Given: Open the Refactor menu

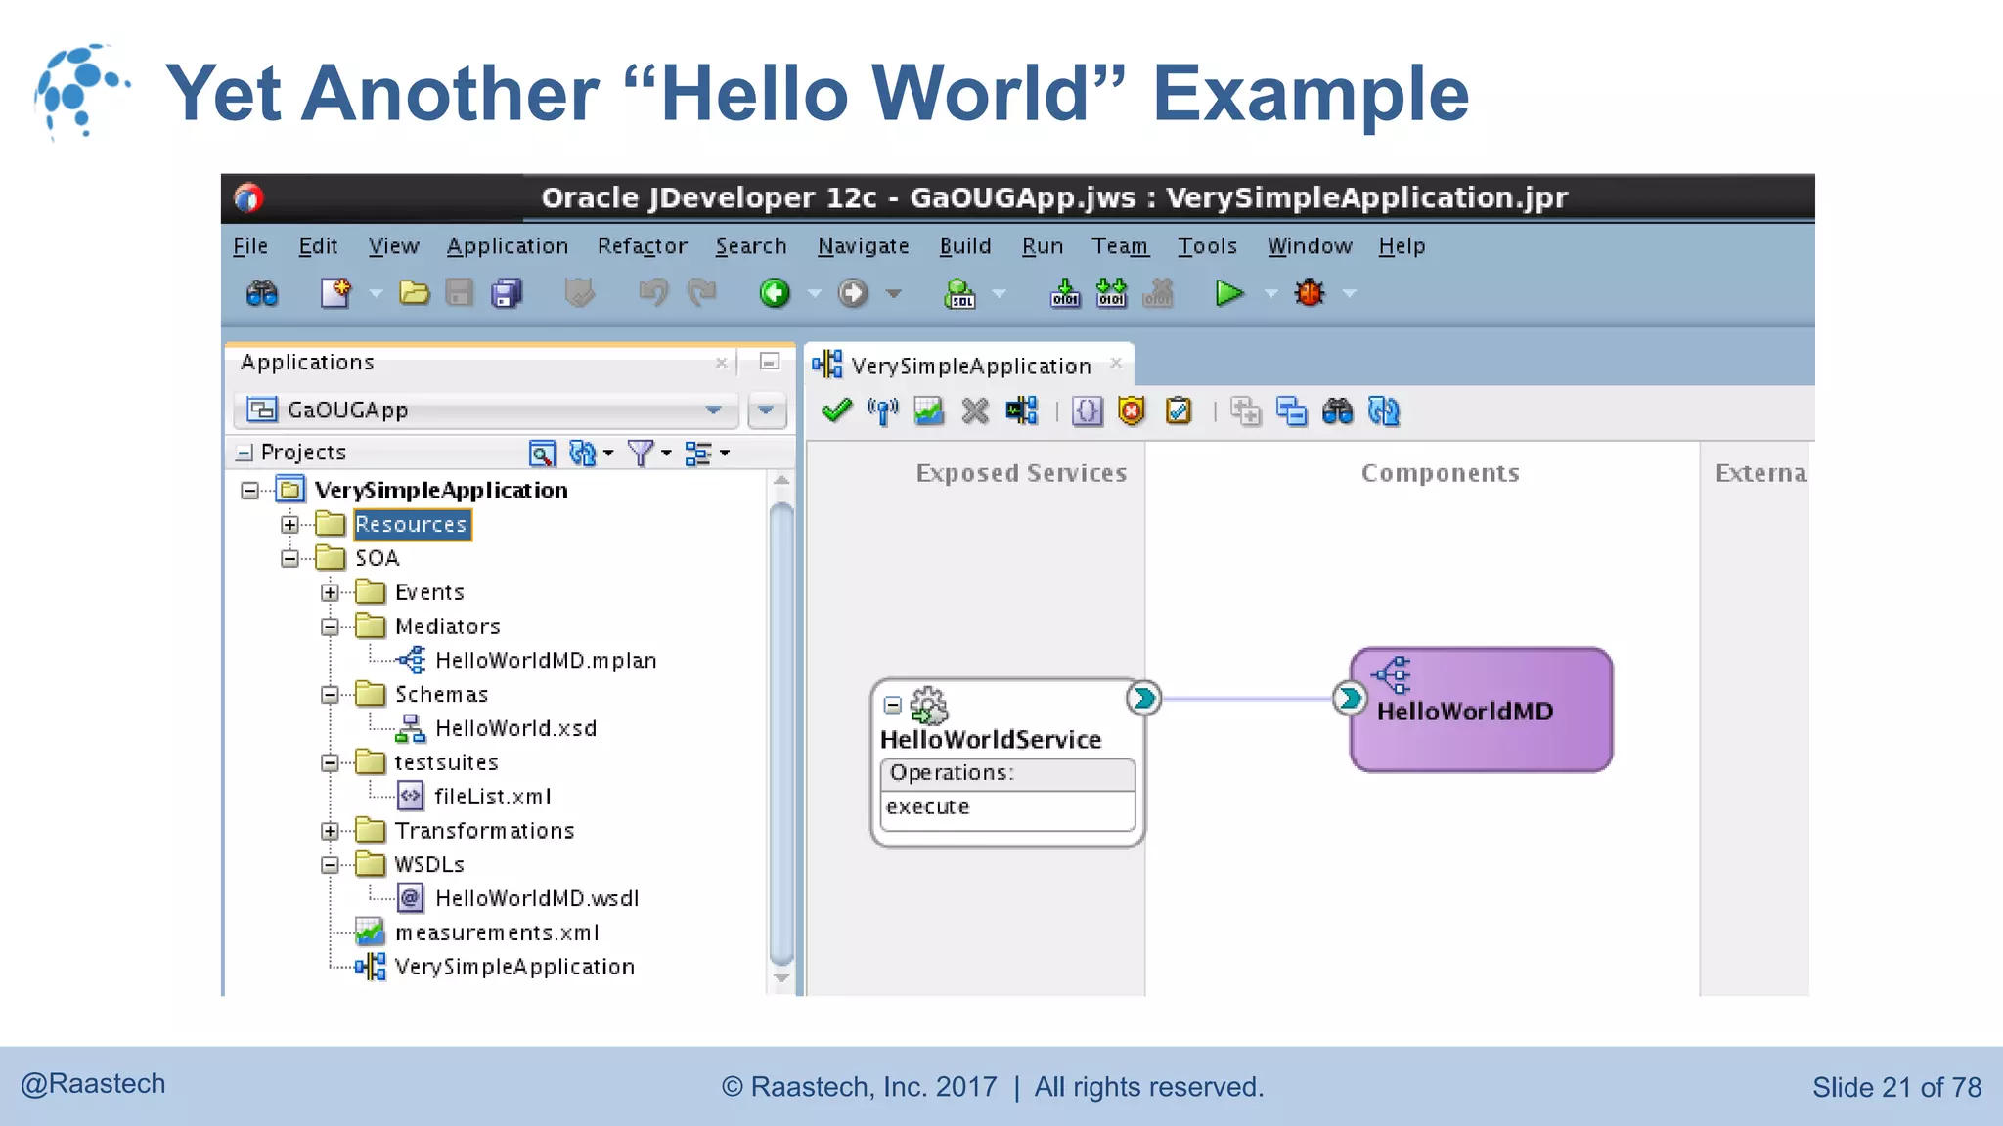Looking at the screenshot, I should pos(642,246).
